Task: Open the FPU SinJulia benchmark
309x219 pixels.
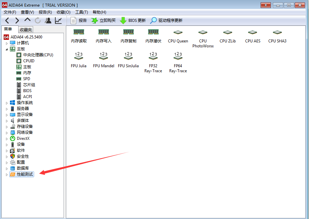Action: pyautogui.click(x=128, y=60)
